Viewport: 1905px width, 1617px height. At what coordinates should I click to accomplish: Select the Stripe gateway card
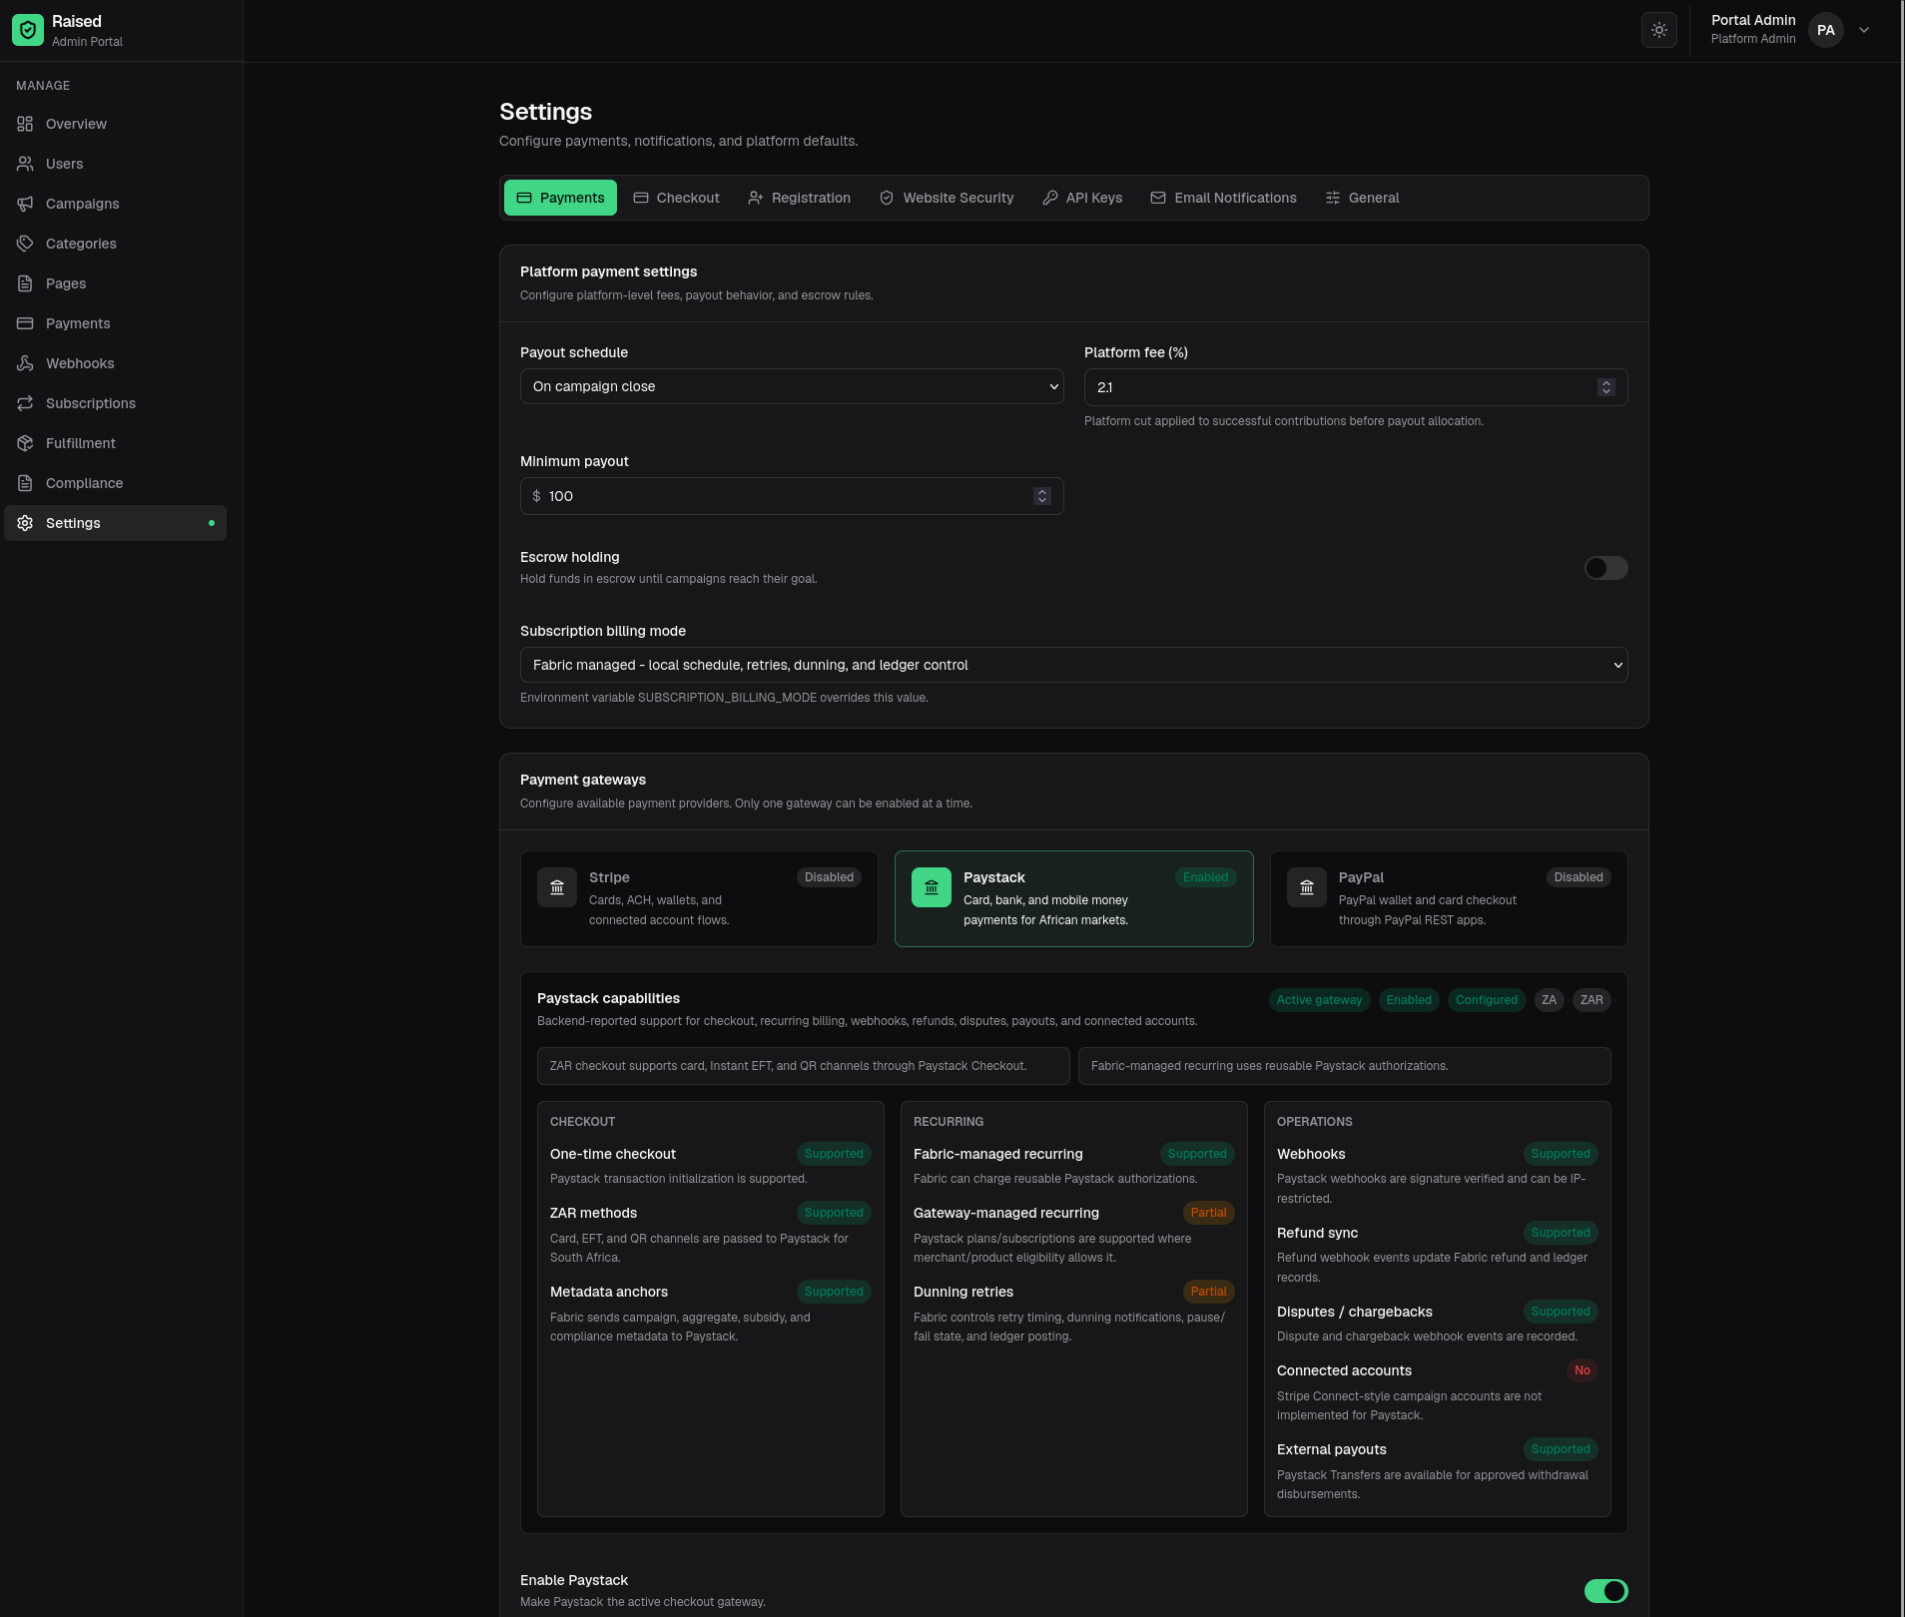coord(699,898)
